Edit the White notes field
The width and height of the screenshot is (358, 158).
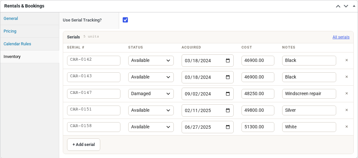click(309, 127)
